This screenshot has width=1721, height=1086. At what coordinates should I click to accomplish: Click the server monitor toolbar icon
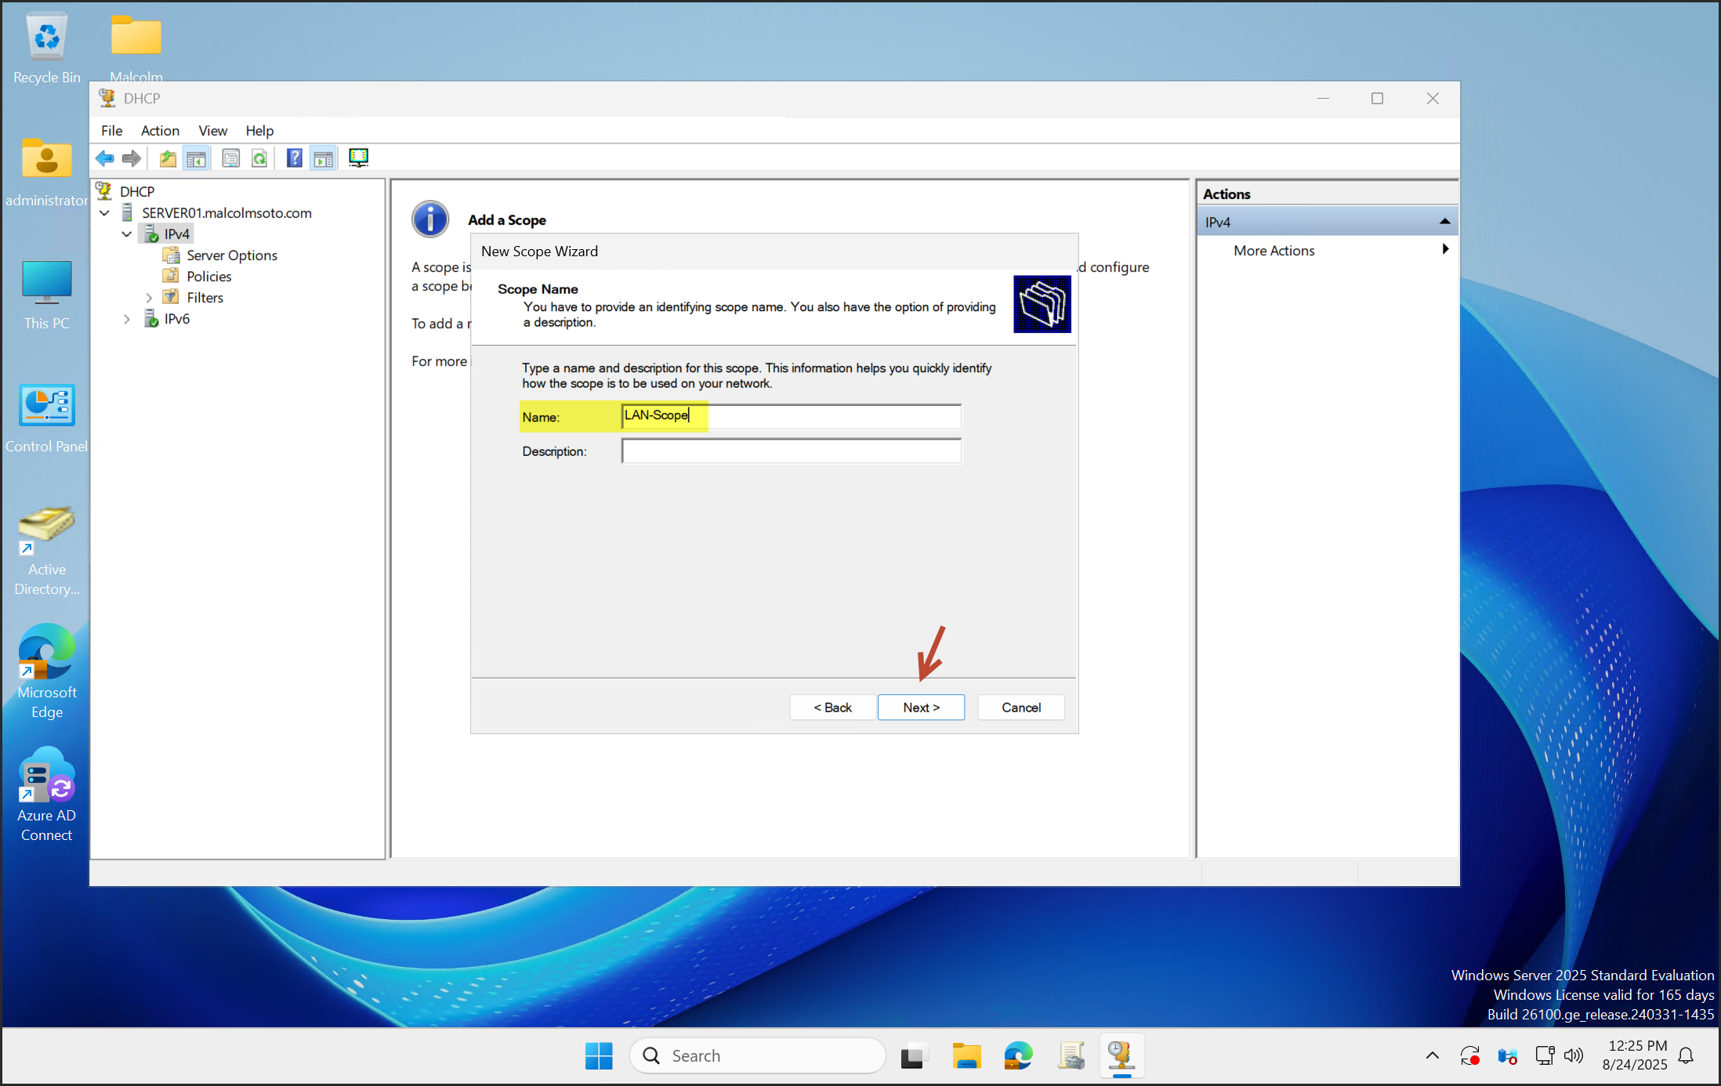[358, 158]
